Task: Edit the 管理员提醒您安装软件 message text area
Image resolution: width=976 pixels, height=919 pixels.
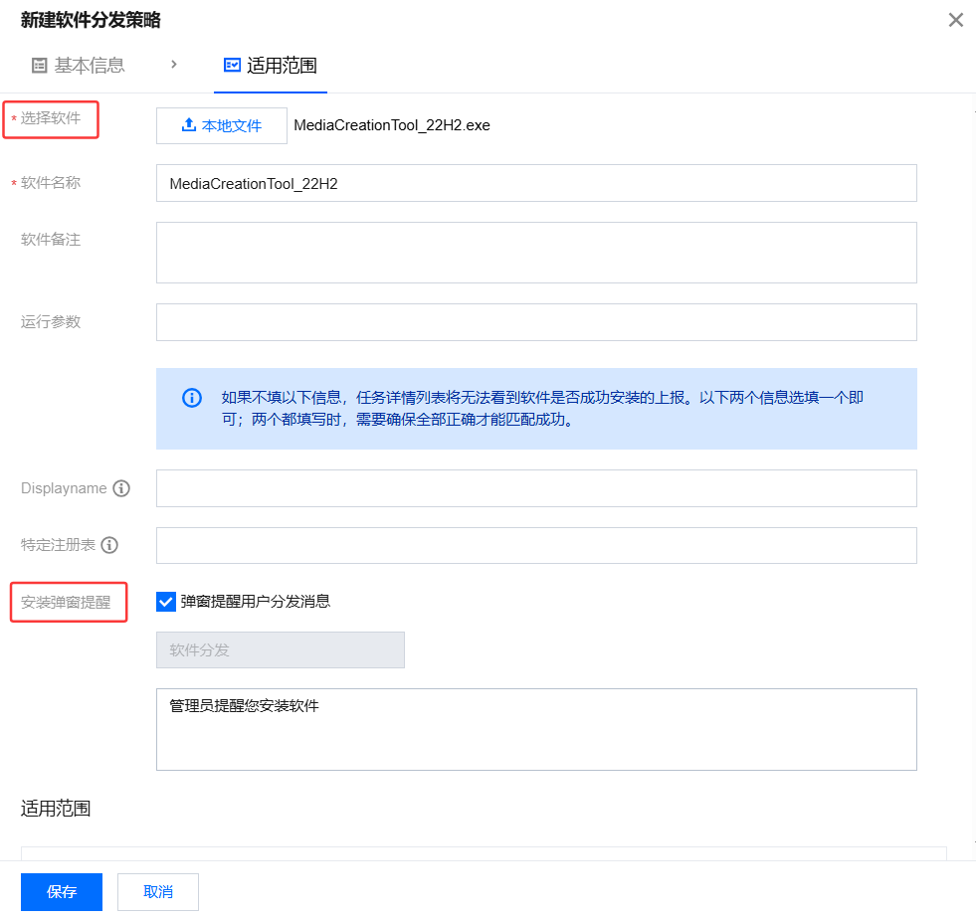Action: (535, 729)
